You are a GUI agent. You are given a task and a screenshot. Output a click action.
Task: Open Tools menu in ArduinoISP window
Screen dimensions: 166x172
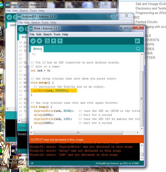point(45,22)
